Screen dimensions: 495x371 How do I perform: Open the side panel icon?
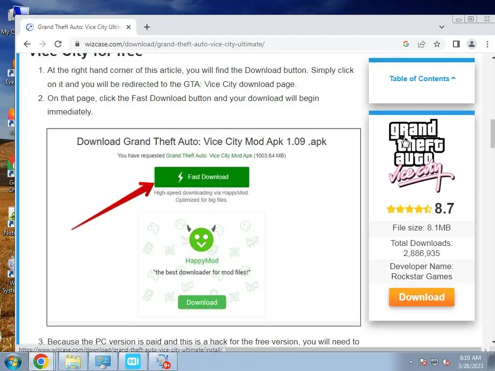click(456, 44)
